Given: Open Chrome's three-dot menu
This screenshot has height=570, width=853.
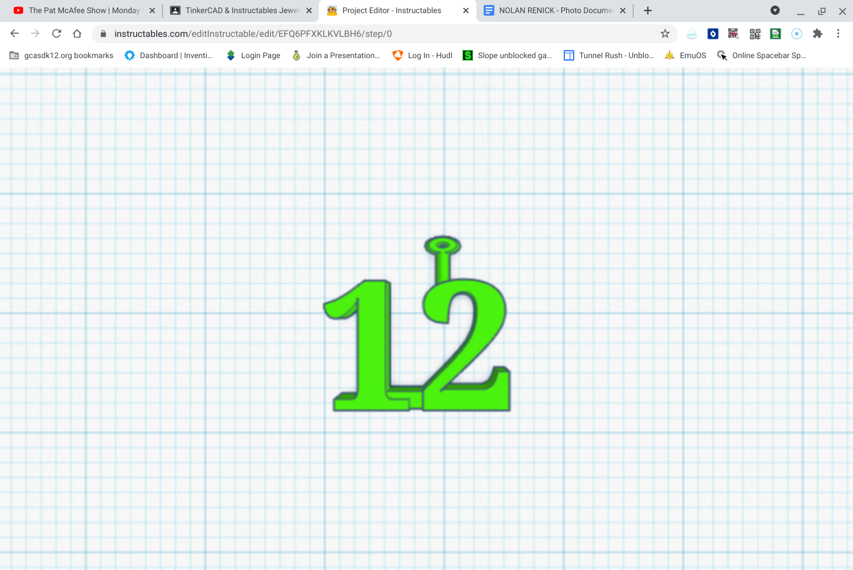Looking at the screenshot, I should point(839,34).
